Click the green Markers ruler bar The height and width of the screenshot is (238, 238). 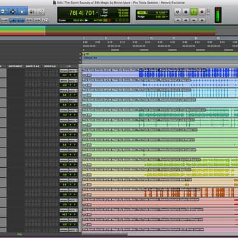pos(160,54)
